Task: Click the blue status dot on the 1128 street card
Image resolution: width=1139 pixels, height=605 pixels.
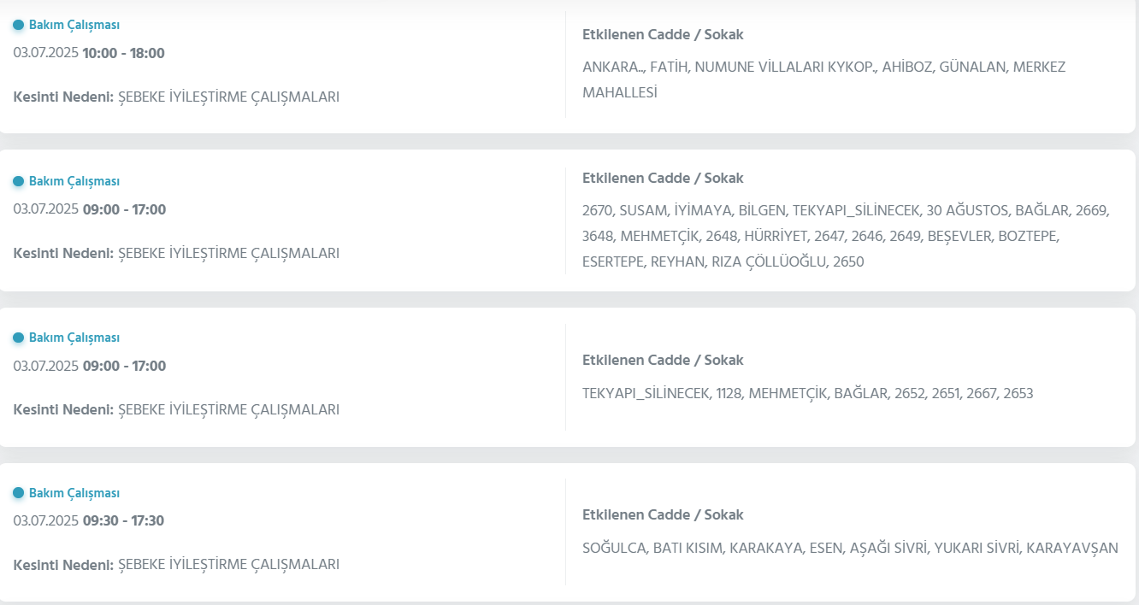Action: [19, 338]
